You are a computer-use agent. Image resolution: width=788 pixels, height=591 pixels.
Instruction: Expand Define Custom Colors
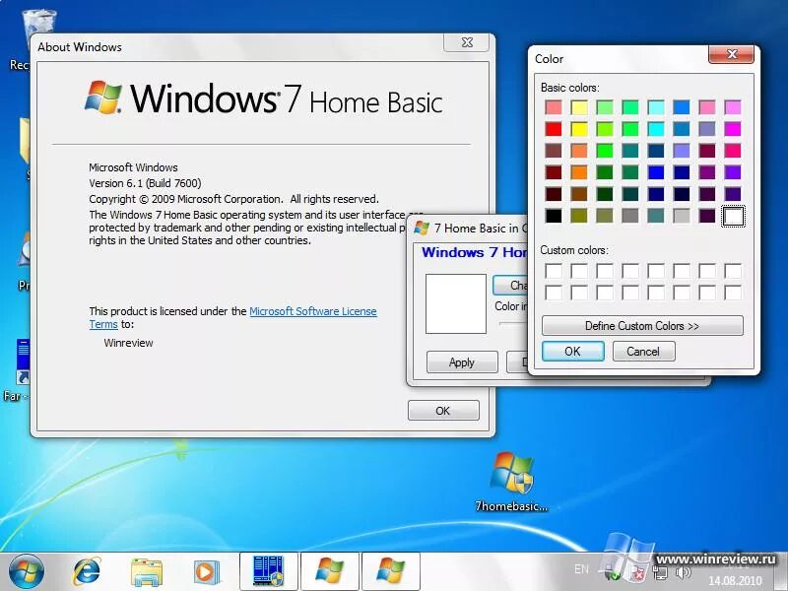(642, 326)
